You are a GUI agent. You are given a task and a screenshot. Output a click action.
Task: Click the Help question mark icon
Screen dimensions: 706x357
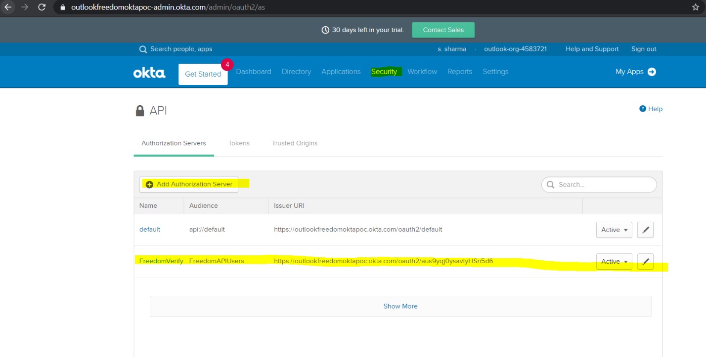(x=642, y=109)
